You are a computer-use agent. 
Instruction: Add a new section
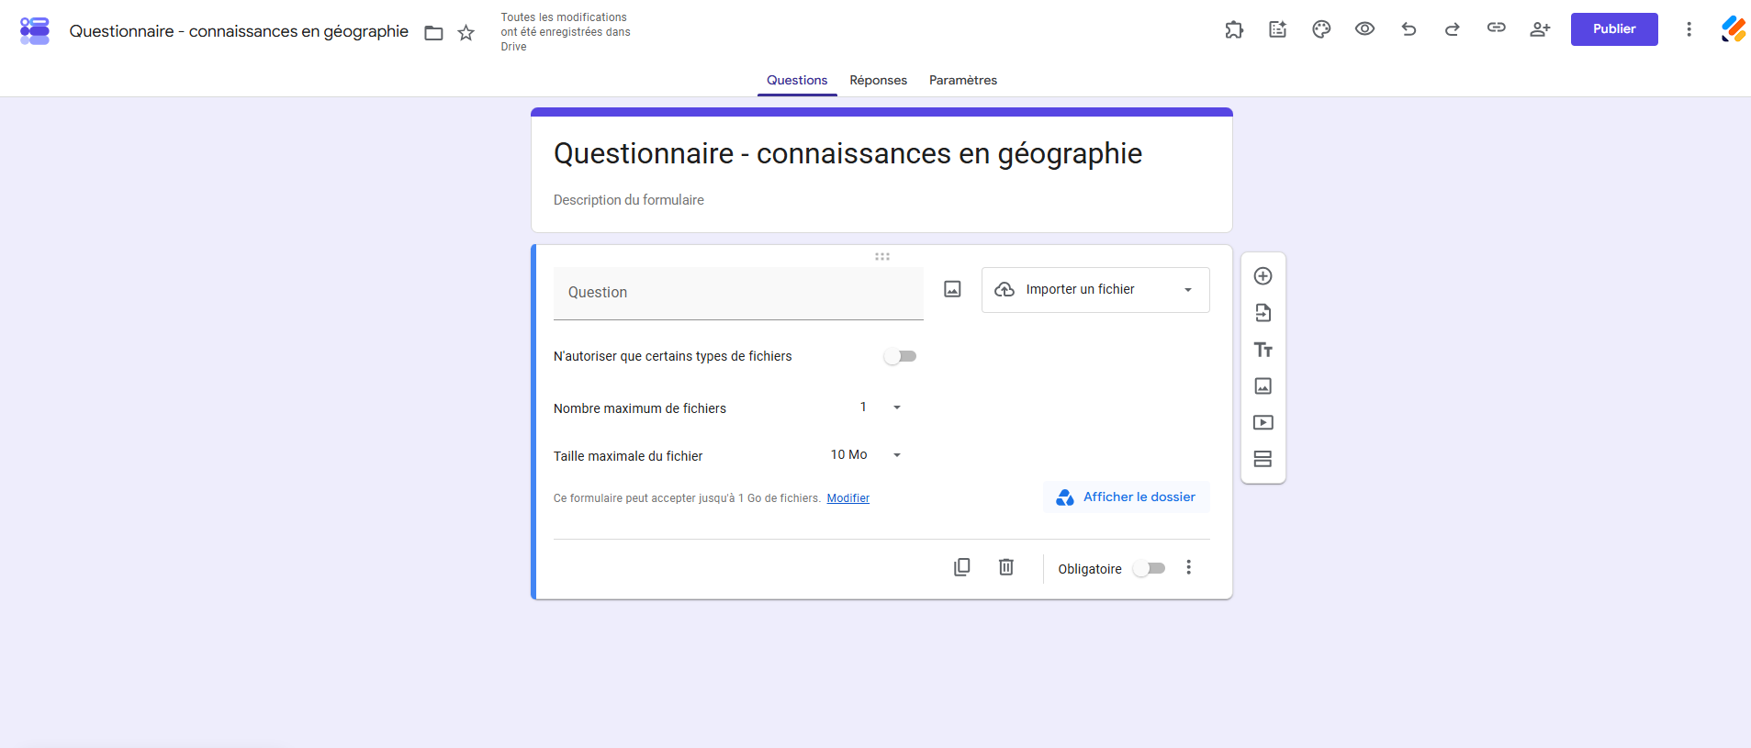[x=1263, y=459]
